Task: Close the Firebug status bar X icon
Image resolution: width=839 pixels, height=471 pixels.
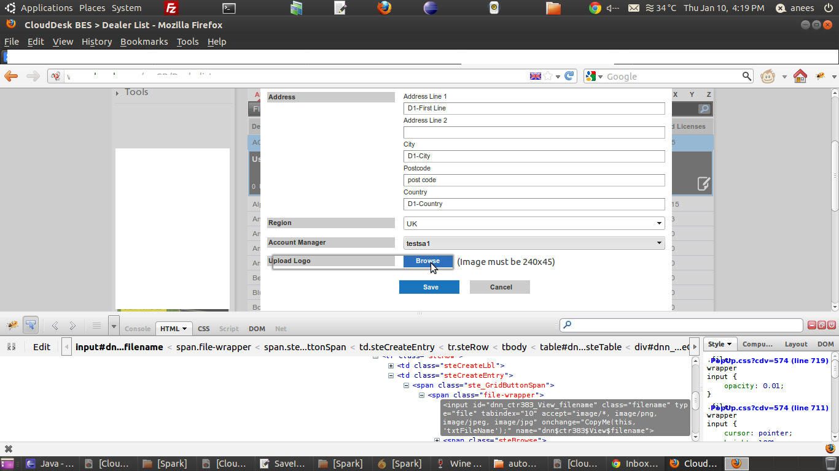Action: coord(9,449)
